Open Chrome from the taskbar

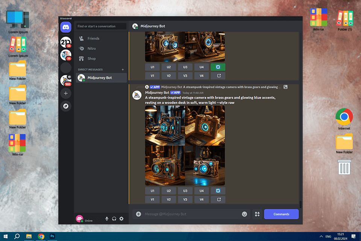[x=41, y=236]
